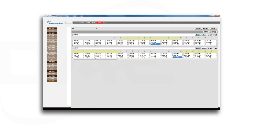This screenshot has width=263, height=125.
Task: Select the blue highlighted entry in upper schedule list
Action: pos(155,44)
